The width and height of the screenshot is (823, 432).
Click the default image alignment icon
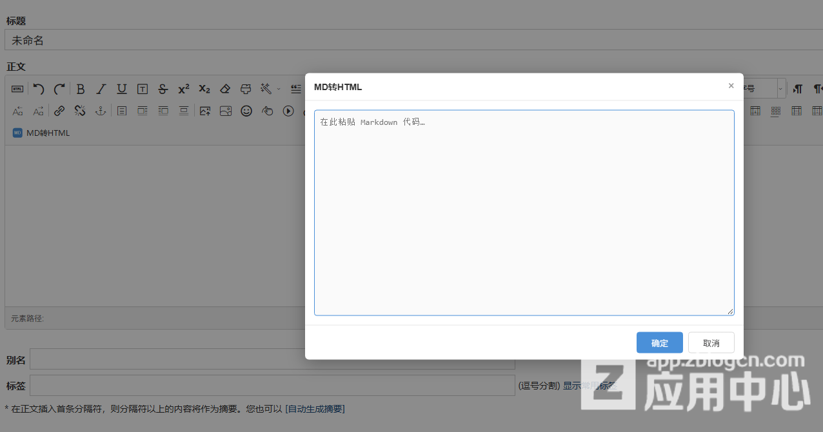(122, 111)
